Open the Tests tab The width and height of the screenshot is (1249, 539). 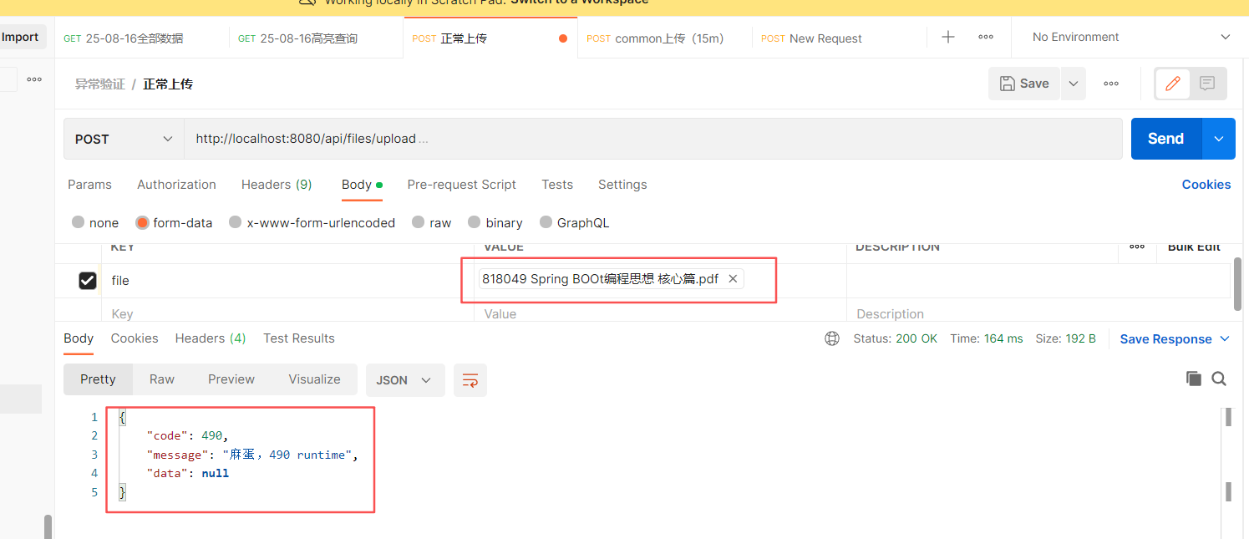point(557,185)
